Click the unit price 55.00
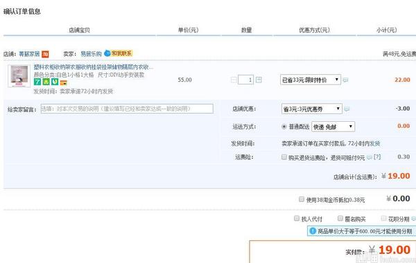The image size is (416, 263). tap(184, 80)
